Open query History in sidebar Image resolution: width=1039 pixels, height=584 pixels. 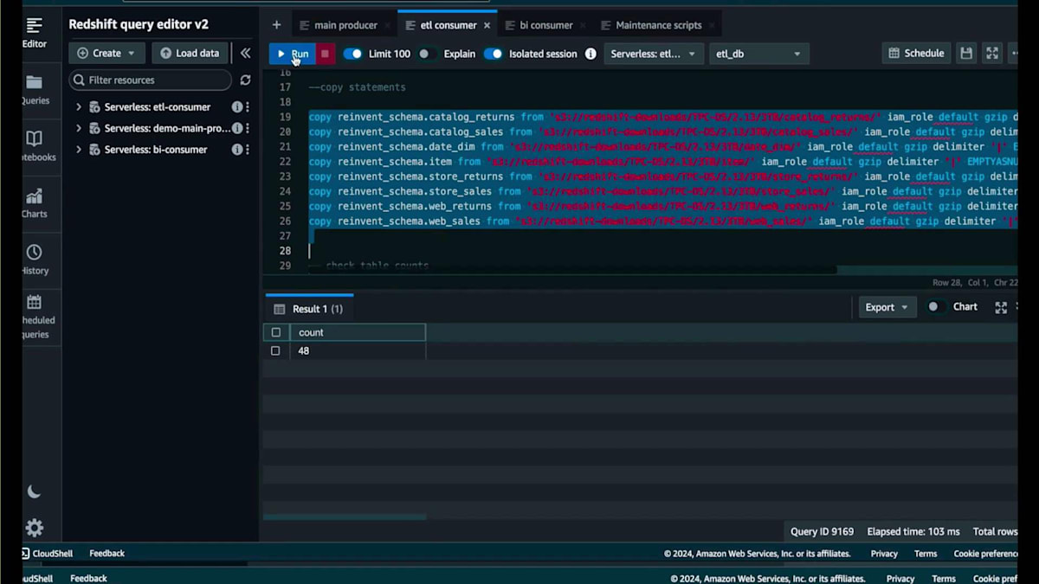pos(34,260)
